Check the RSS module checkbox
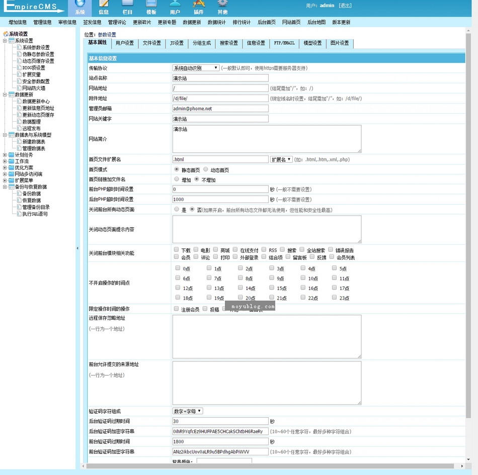 pyautogui.click(x=264, y=250)
